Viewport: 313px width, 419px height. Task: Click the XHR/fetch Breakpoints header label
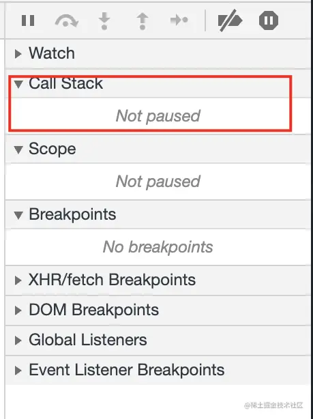click(x=112, y=280)
